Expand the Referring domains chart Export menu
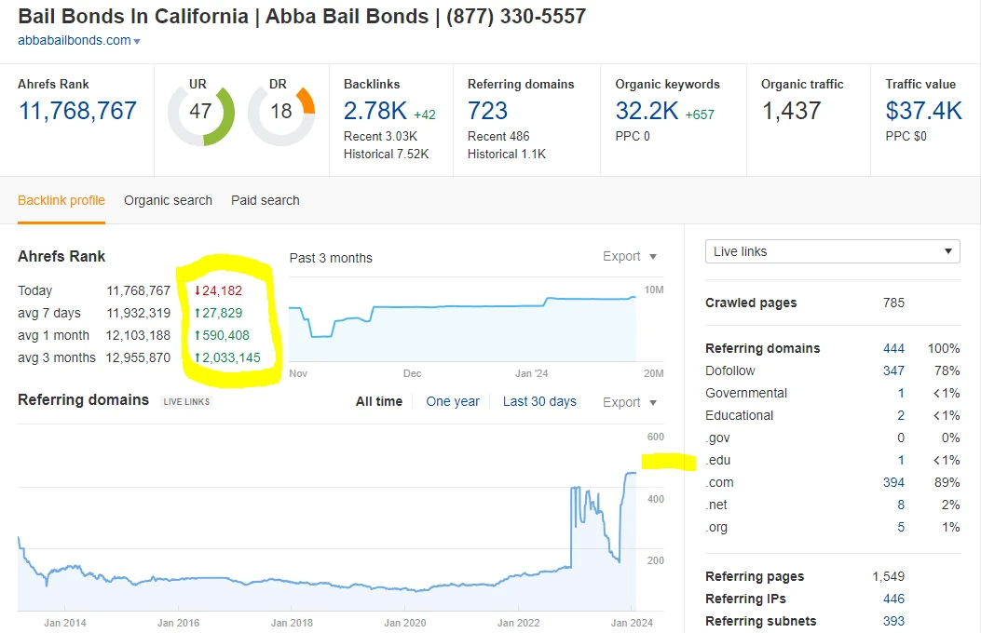The image size is (981, 633). coord(630,402)
